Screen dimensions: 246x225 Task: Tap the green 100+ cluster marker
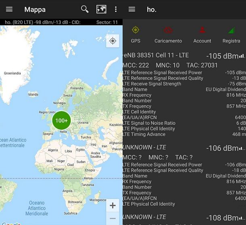pos(61,121)
